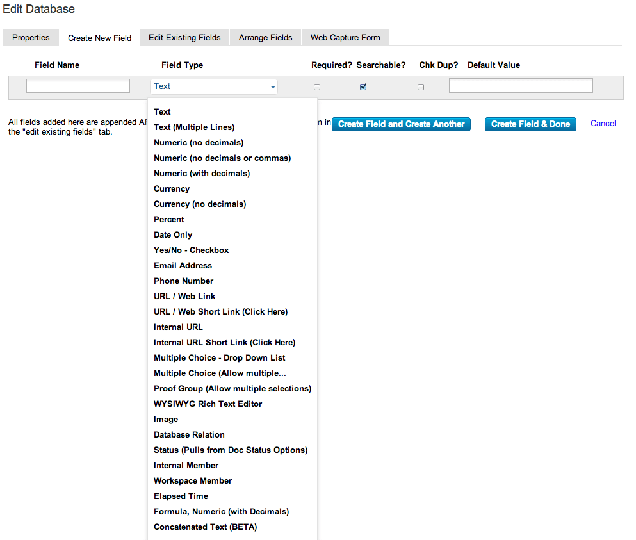The image size is (636, 540).
Task: Uncheck the Searchable checkbox
Action: tap(363, 86)
